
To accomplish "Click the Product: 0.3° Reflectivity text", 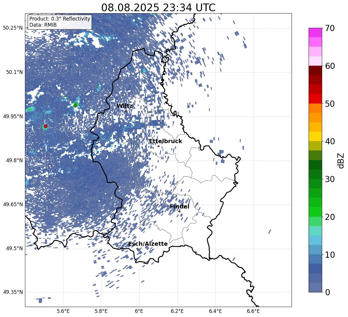I will [60, 18].
